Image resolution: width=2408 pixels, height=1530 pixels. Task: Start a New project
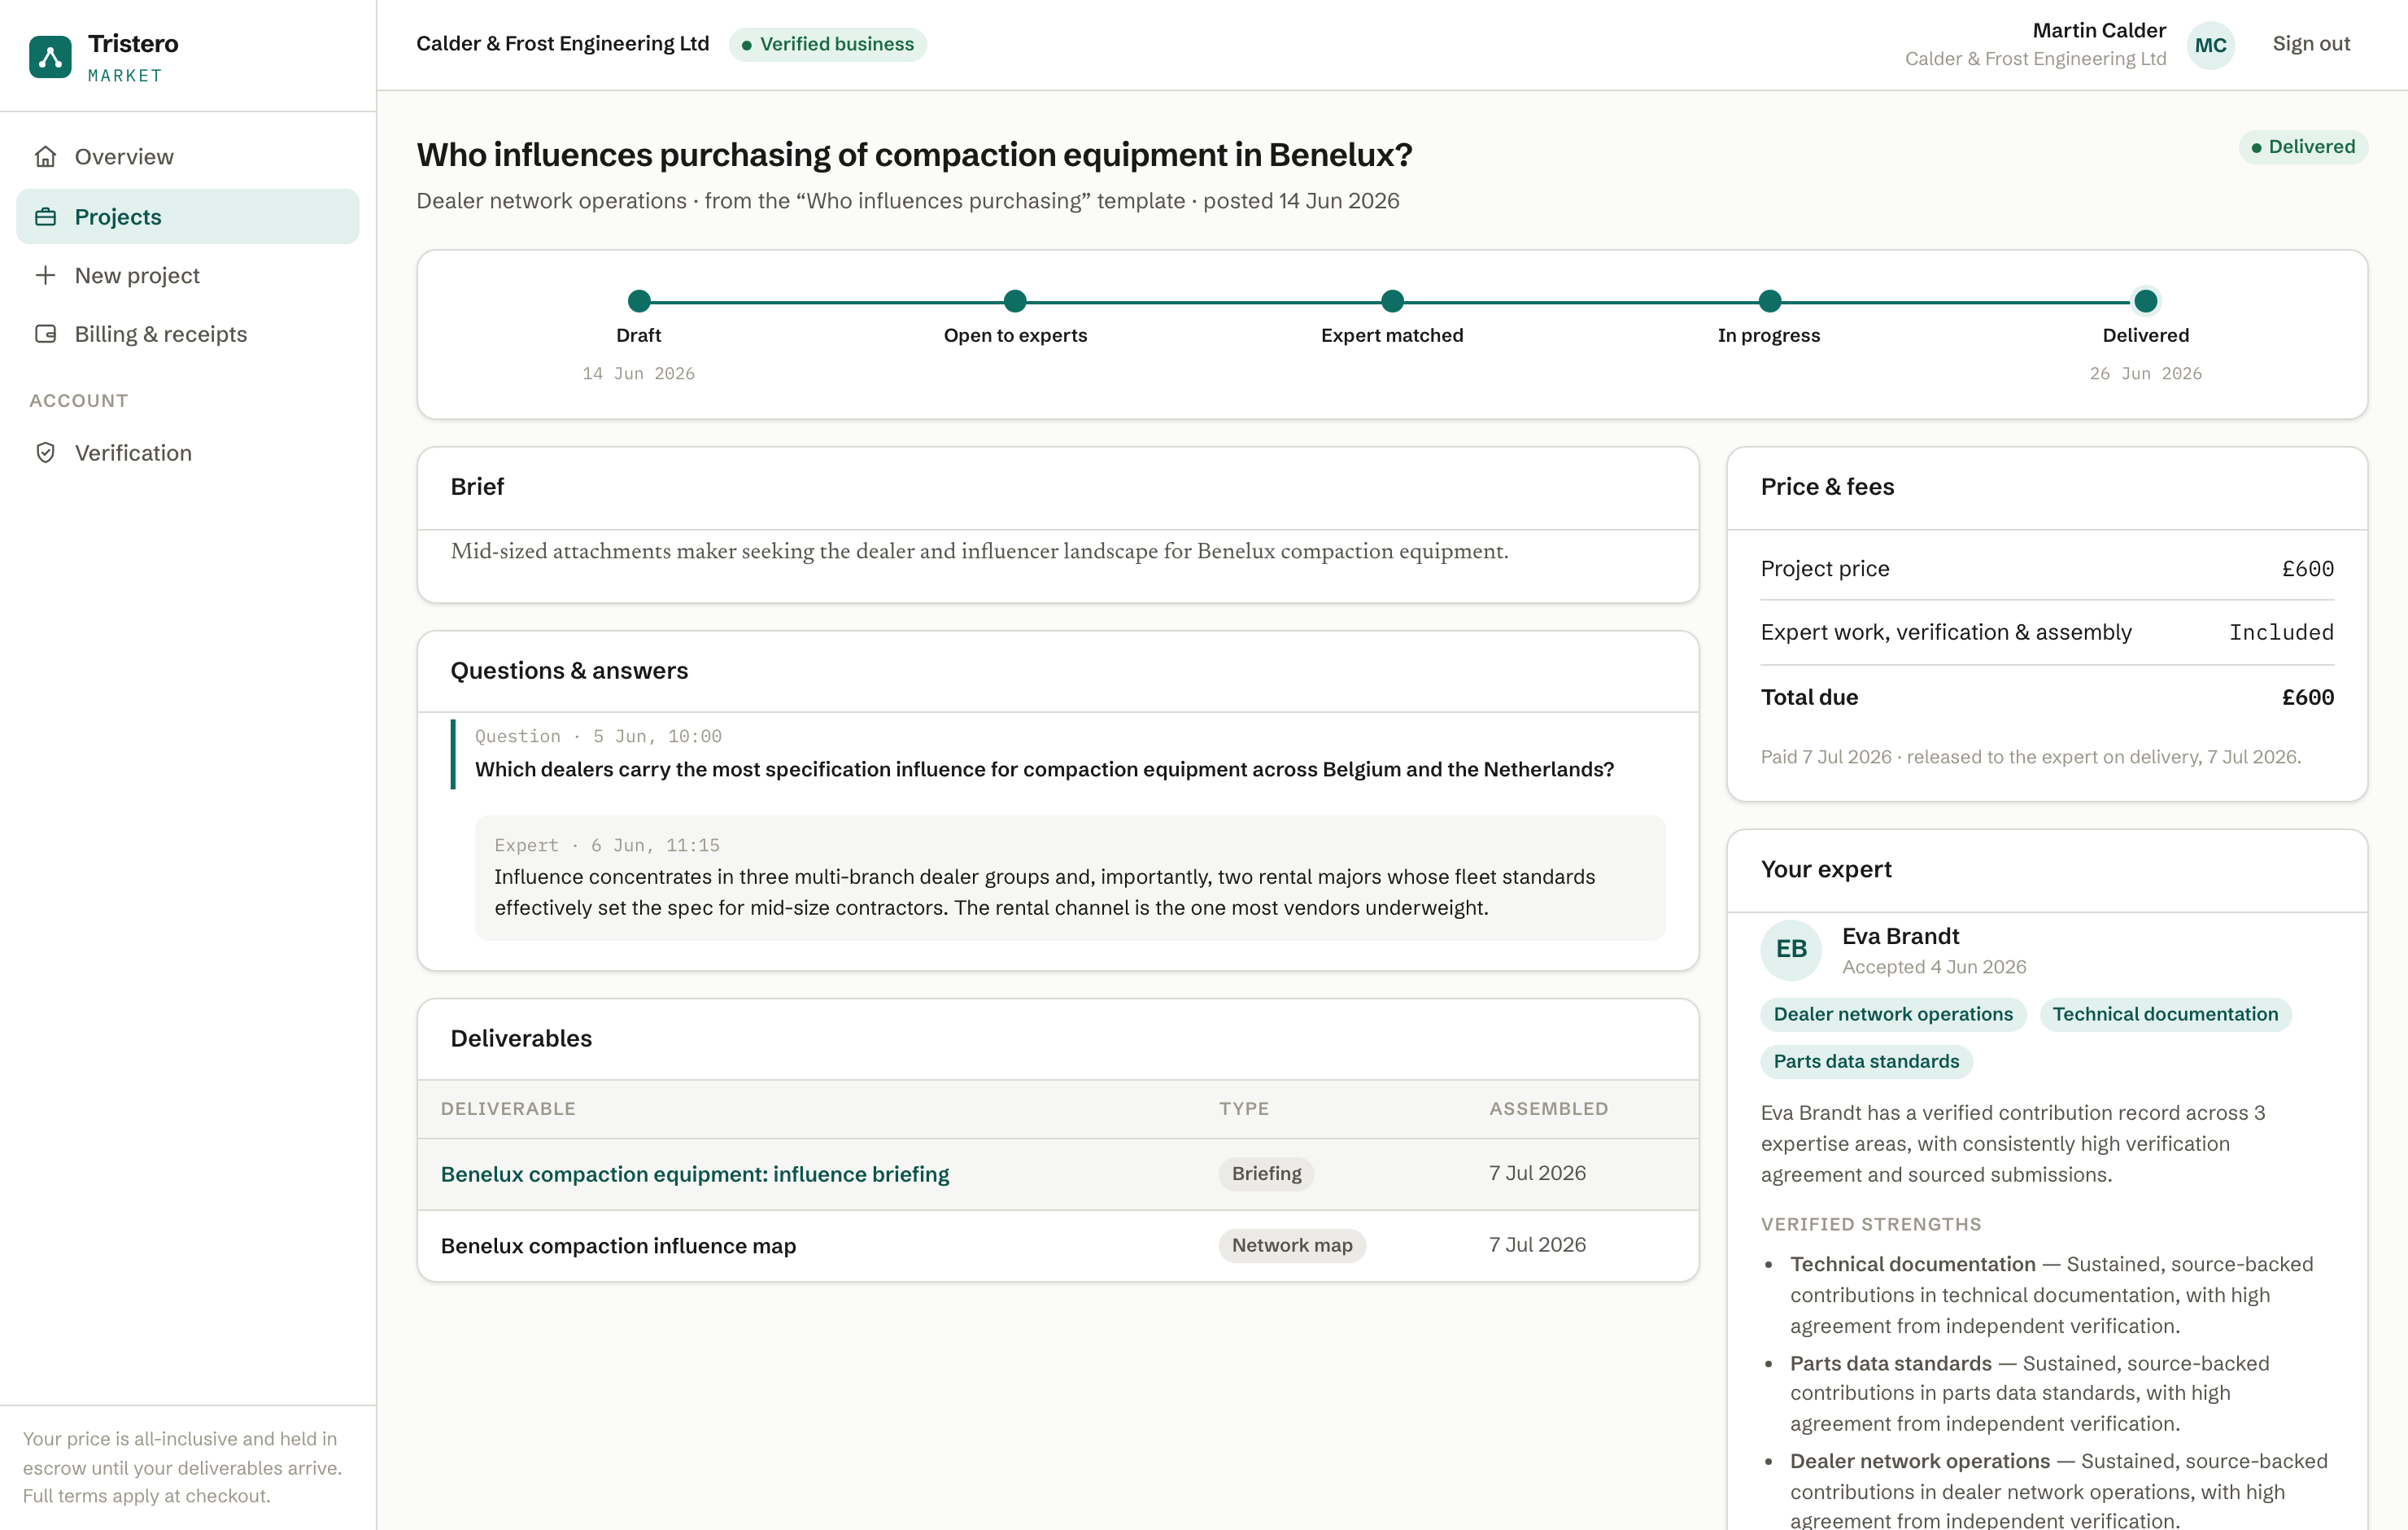click(188, 275)
